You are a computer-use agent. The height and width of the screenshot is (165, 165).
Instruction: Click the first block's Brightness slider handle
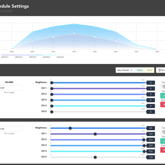(52, 83)
